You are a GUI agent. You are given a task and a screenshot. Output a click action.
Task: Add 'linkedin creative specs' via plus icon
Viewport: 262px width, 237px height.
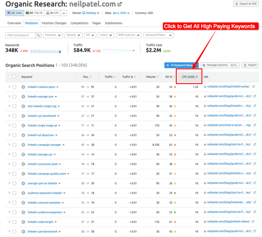tap(23, 87)
